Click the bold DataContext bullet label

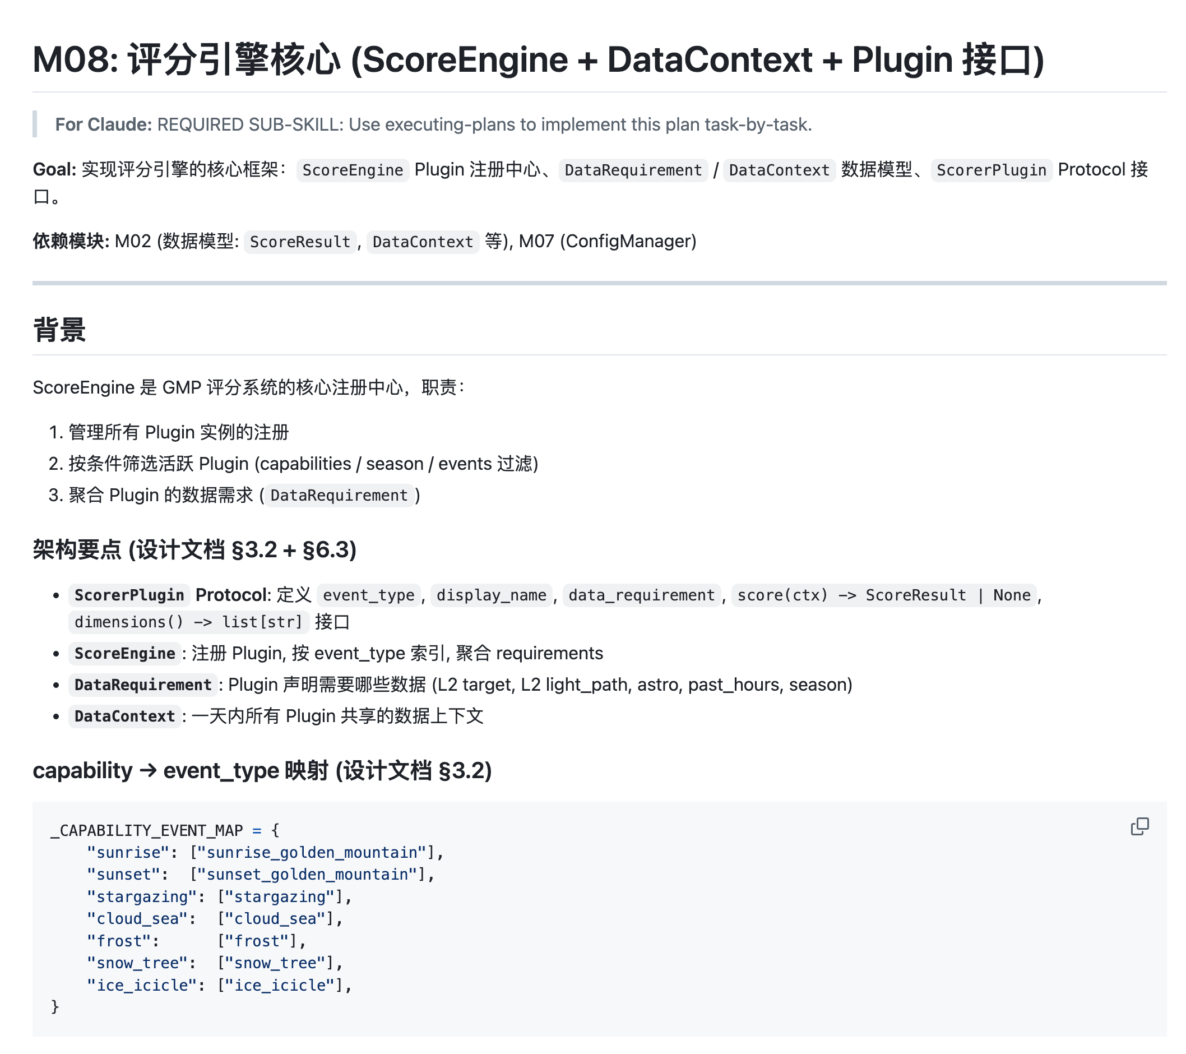[125, 716]
